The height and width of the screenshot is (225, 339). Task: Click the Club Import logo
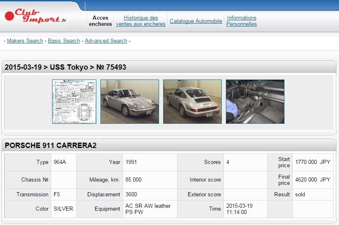click(x=35, y=16)
